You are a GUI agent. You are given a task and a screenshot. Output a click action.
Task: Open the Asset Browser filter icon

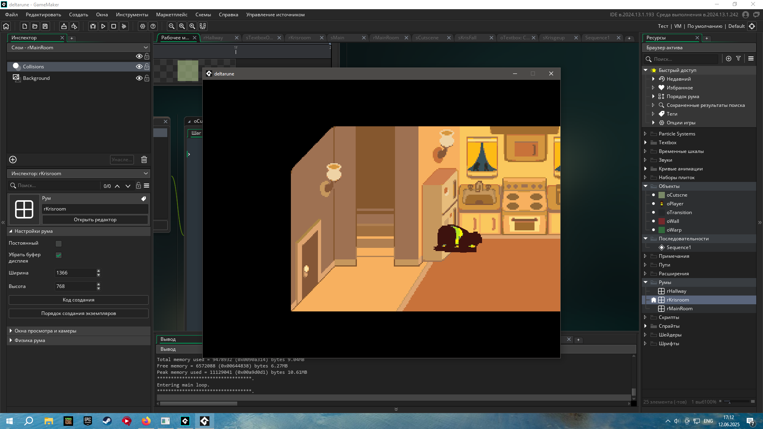[x=738, y=59]
